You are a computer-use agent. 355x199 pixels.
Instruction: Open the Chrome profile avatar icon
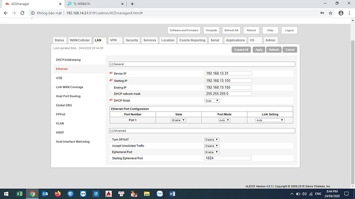[x=341, y=13]
